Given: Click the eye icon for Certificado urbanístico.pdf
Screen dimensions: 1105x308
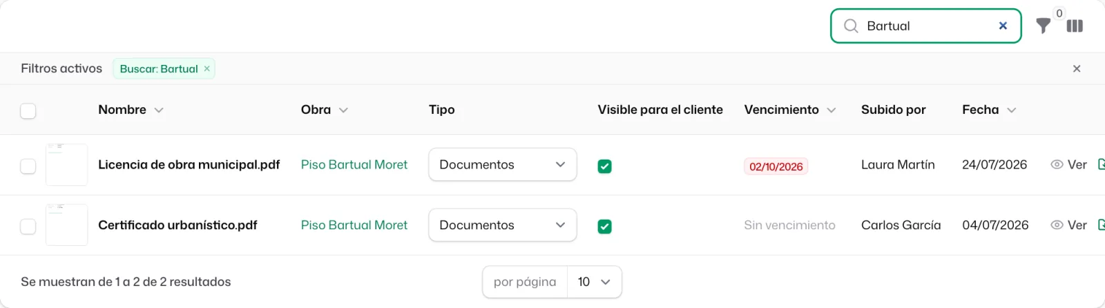Looking at the screenshot, I should pos(1057,225).
